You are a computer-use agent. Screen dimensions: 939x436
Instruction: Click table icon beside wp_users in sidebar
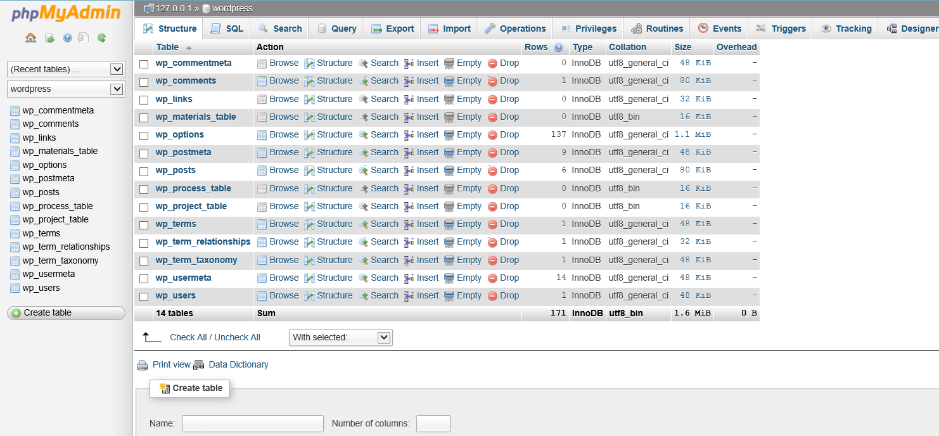[15, 288]
